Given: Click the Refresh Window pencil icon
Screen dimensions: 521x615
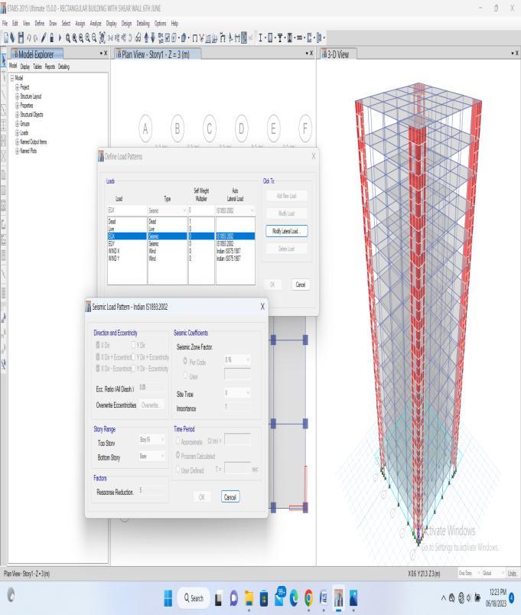Looking at the screenshot, I should tap(43, 37).
